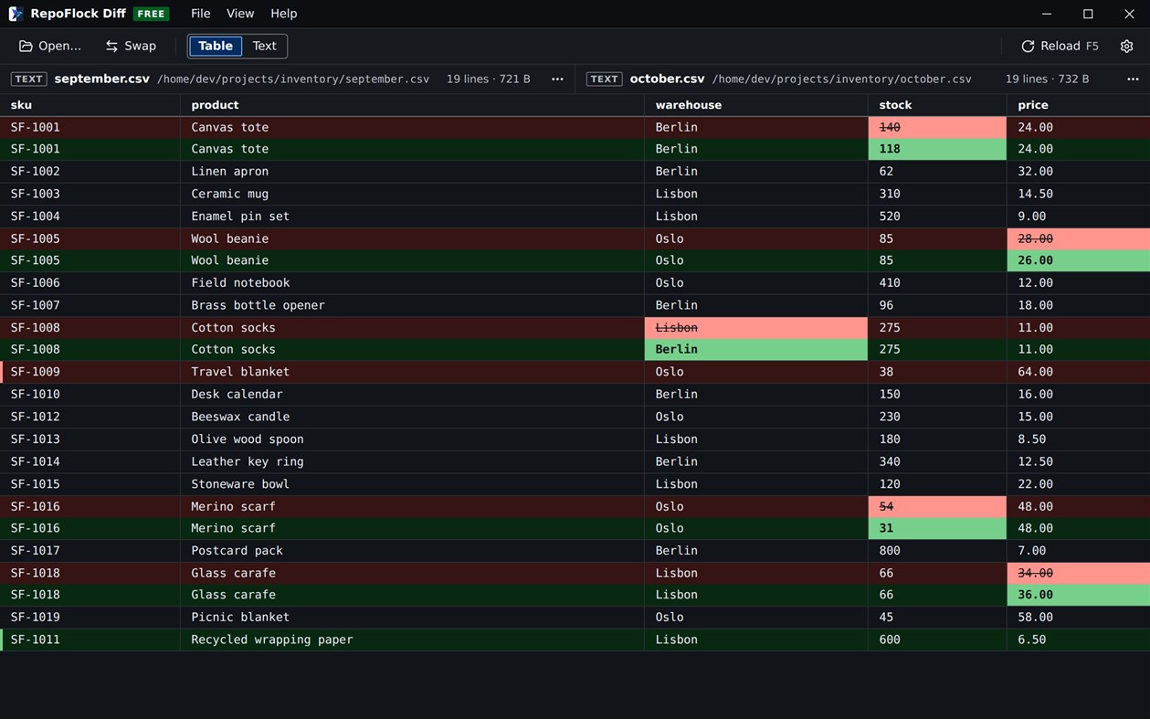1150x719 pixels.
Task: Click the product column header
Action: point(412,105)
